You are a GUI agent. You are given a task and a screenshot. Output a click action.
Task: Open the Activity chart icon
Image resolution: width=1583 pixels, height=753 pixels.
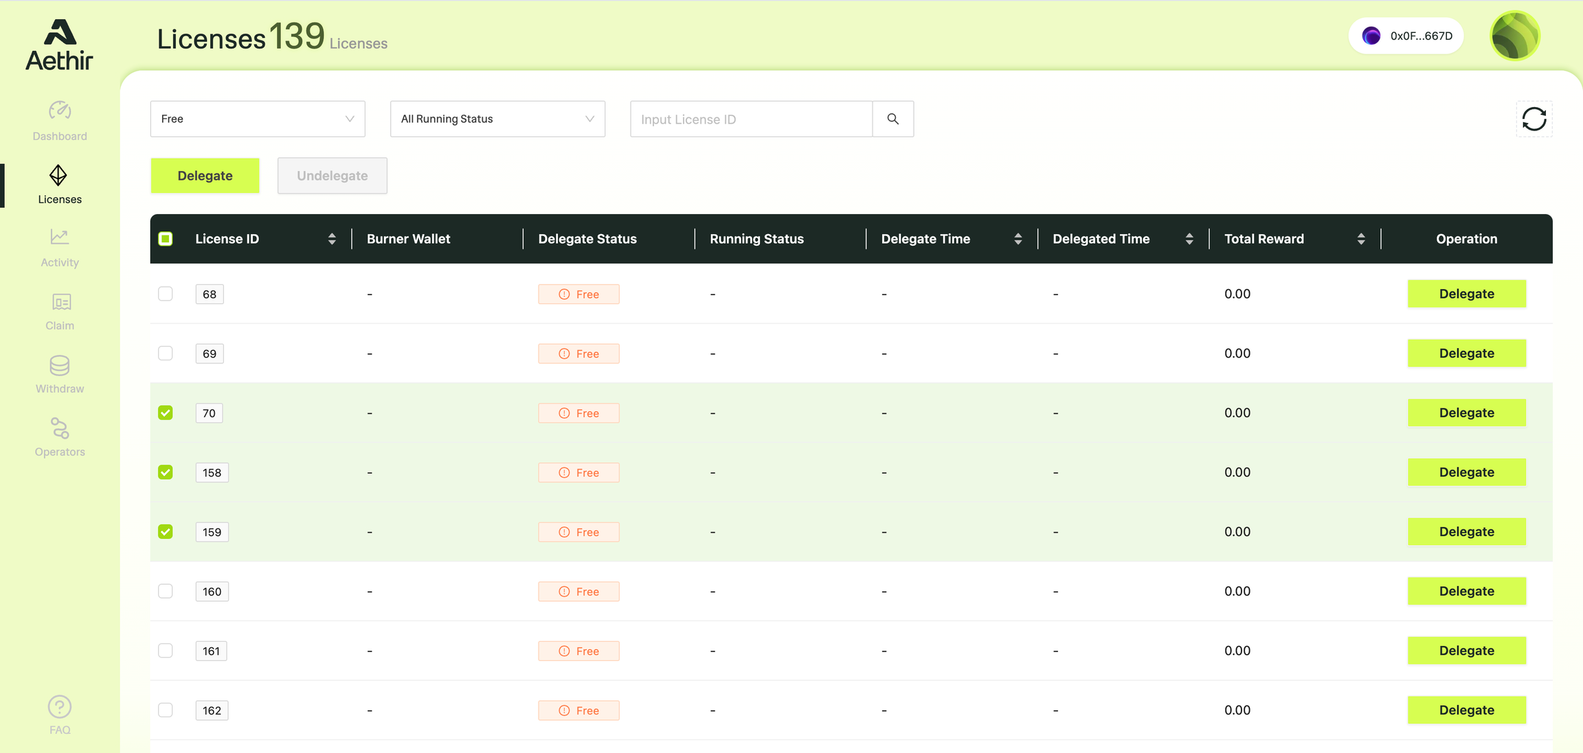60,237
